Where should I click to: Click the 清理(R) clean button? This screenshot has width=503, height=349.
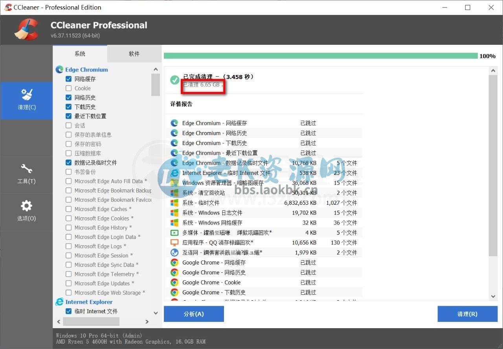[467, 314]
